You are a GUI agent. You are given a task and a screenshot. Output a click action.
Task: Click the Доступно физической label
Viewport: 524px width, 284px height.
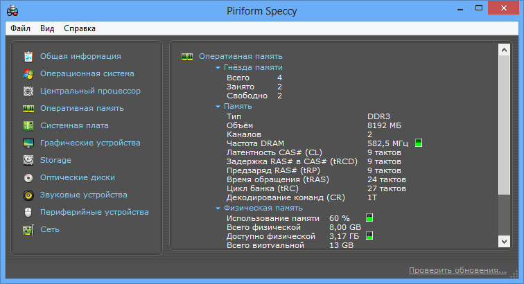(x=271, y=237)
